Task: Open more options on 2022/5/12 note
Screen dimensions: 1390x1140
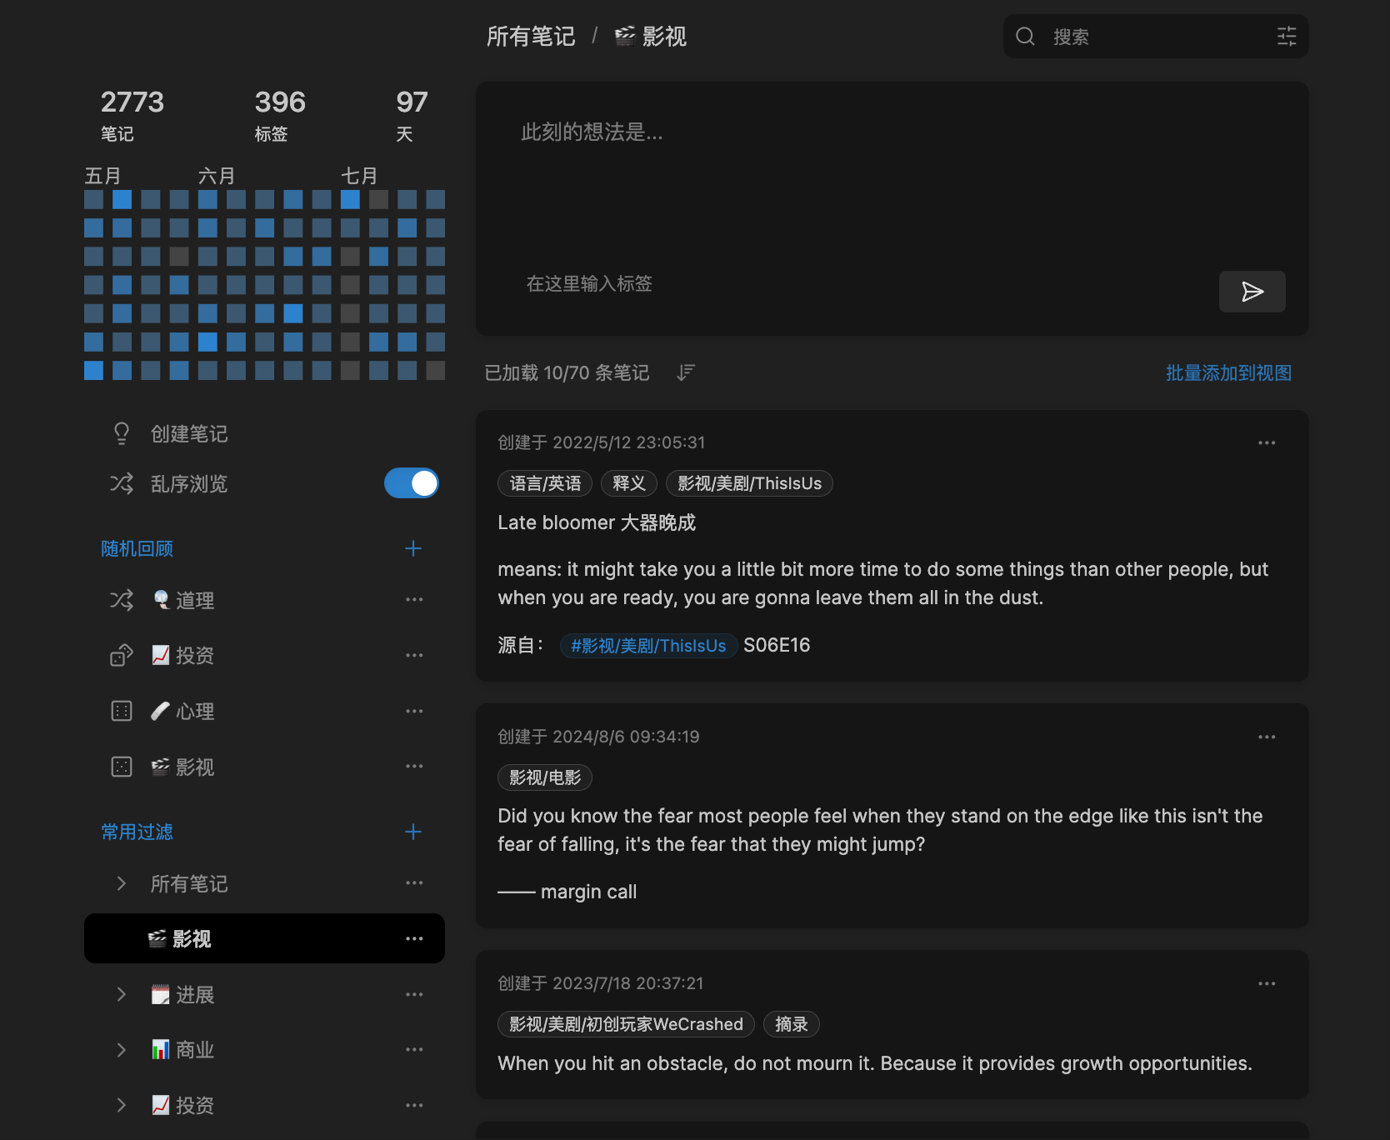Action: [1267, 442]
